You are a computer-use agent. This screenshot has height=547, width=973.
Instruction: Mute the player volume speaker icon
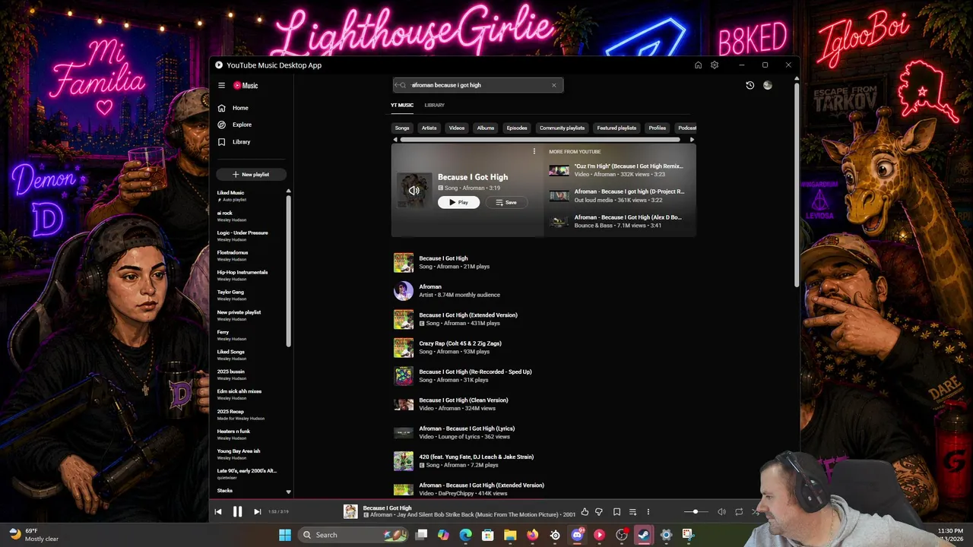pos(721,512)
